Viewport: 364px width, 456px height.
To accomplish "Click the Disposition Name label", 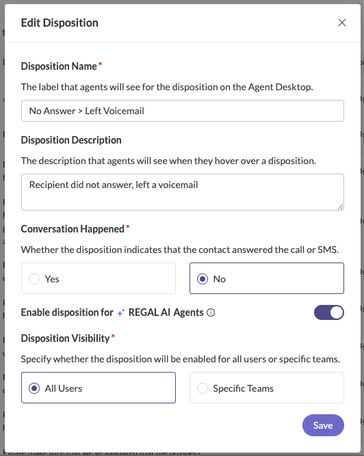I will coord(59,66).
